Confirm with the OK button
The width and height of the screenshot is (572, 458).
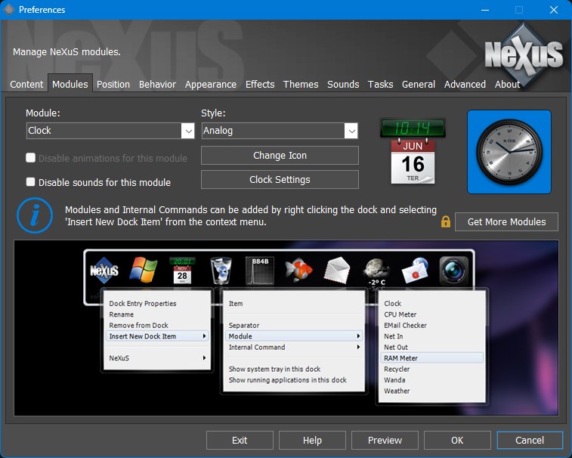(457, 440)
